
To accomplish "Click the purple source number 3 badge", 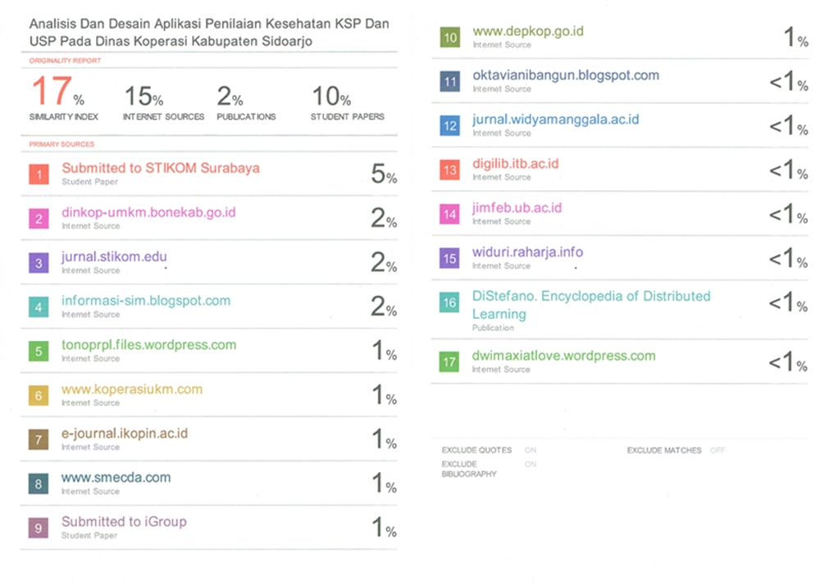I will point(38,262).
